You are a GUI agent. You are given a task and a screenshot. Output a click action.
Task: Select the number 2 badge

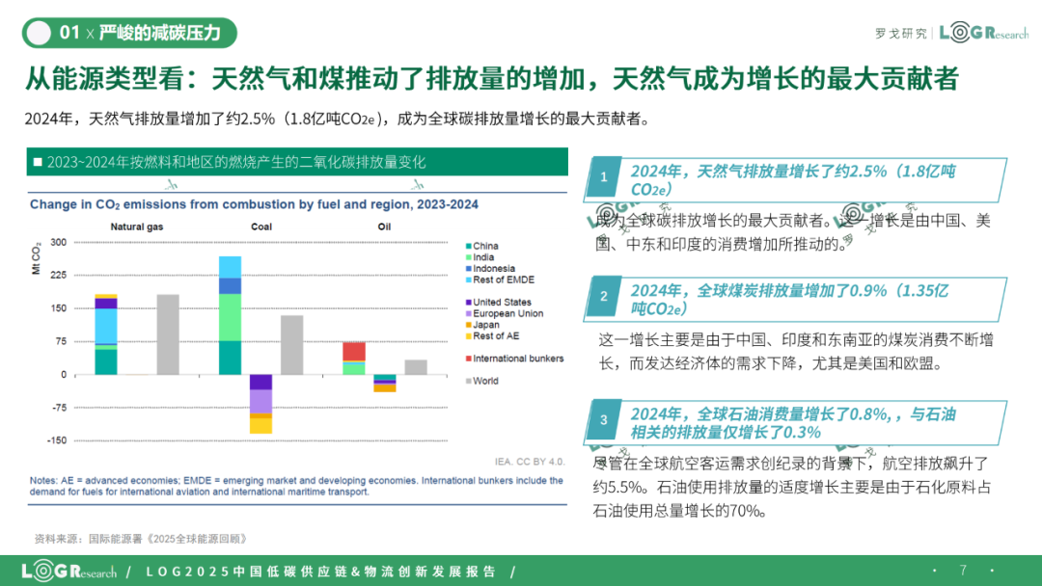click(x=603, y=296)
